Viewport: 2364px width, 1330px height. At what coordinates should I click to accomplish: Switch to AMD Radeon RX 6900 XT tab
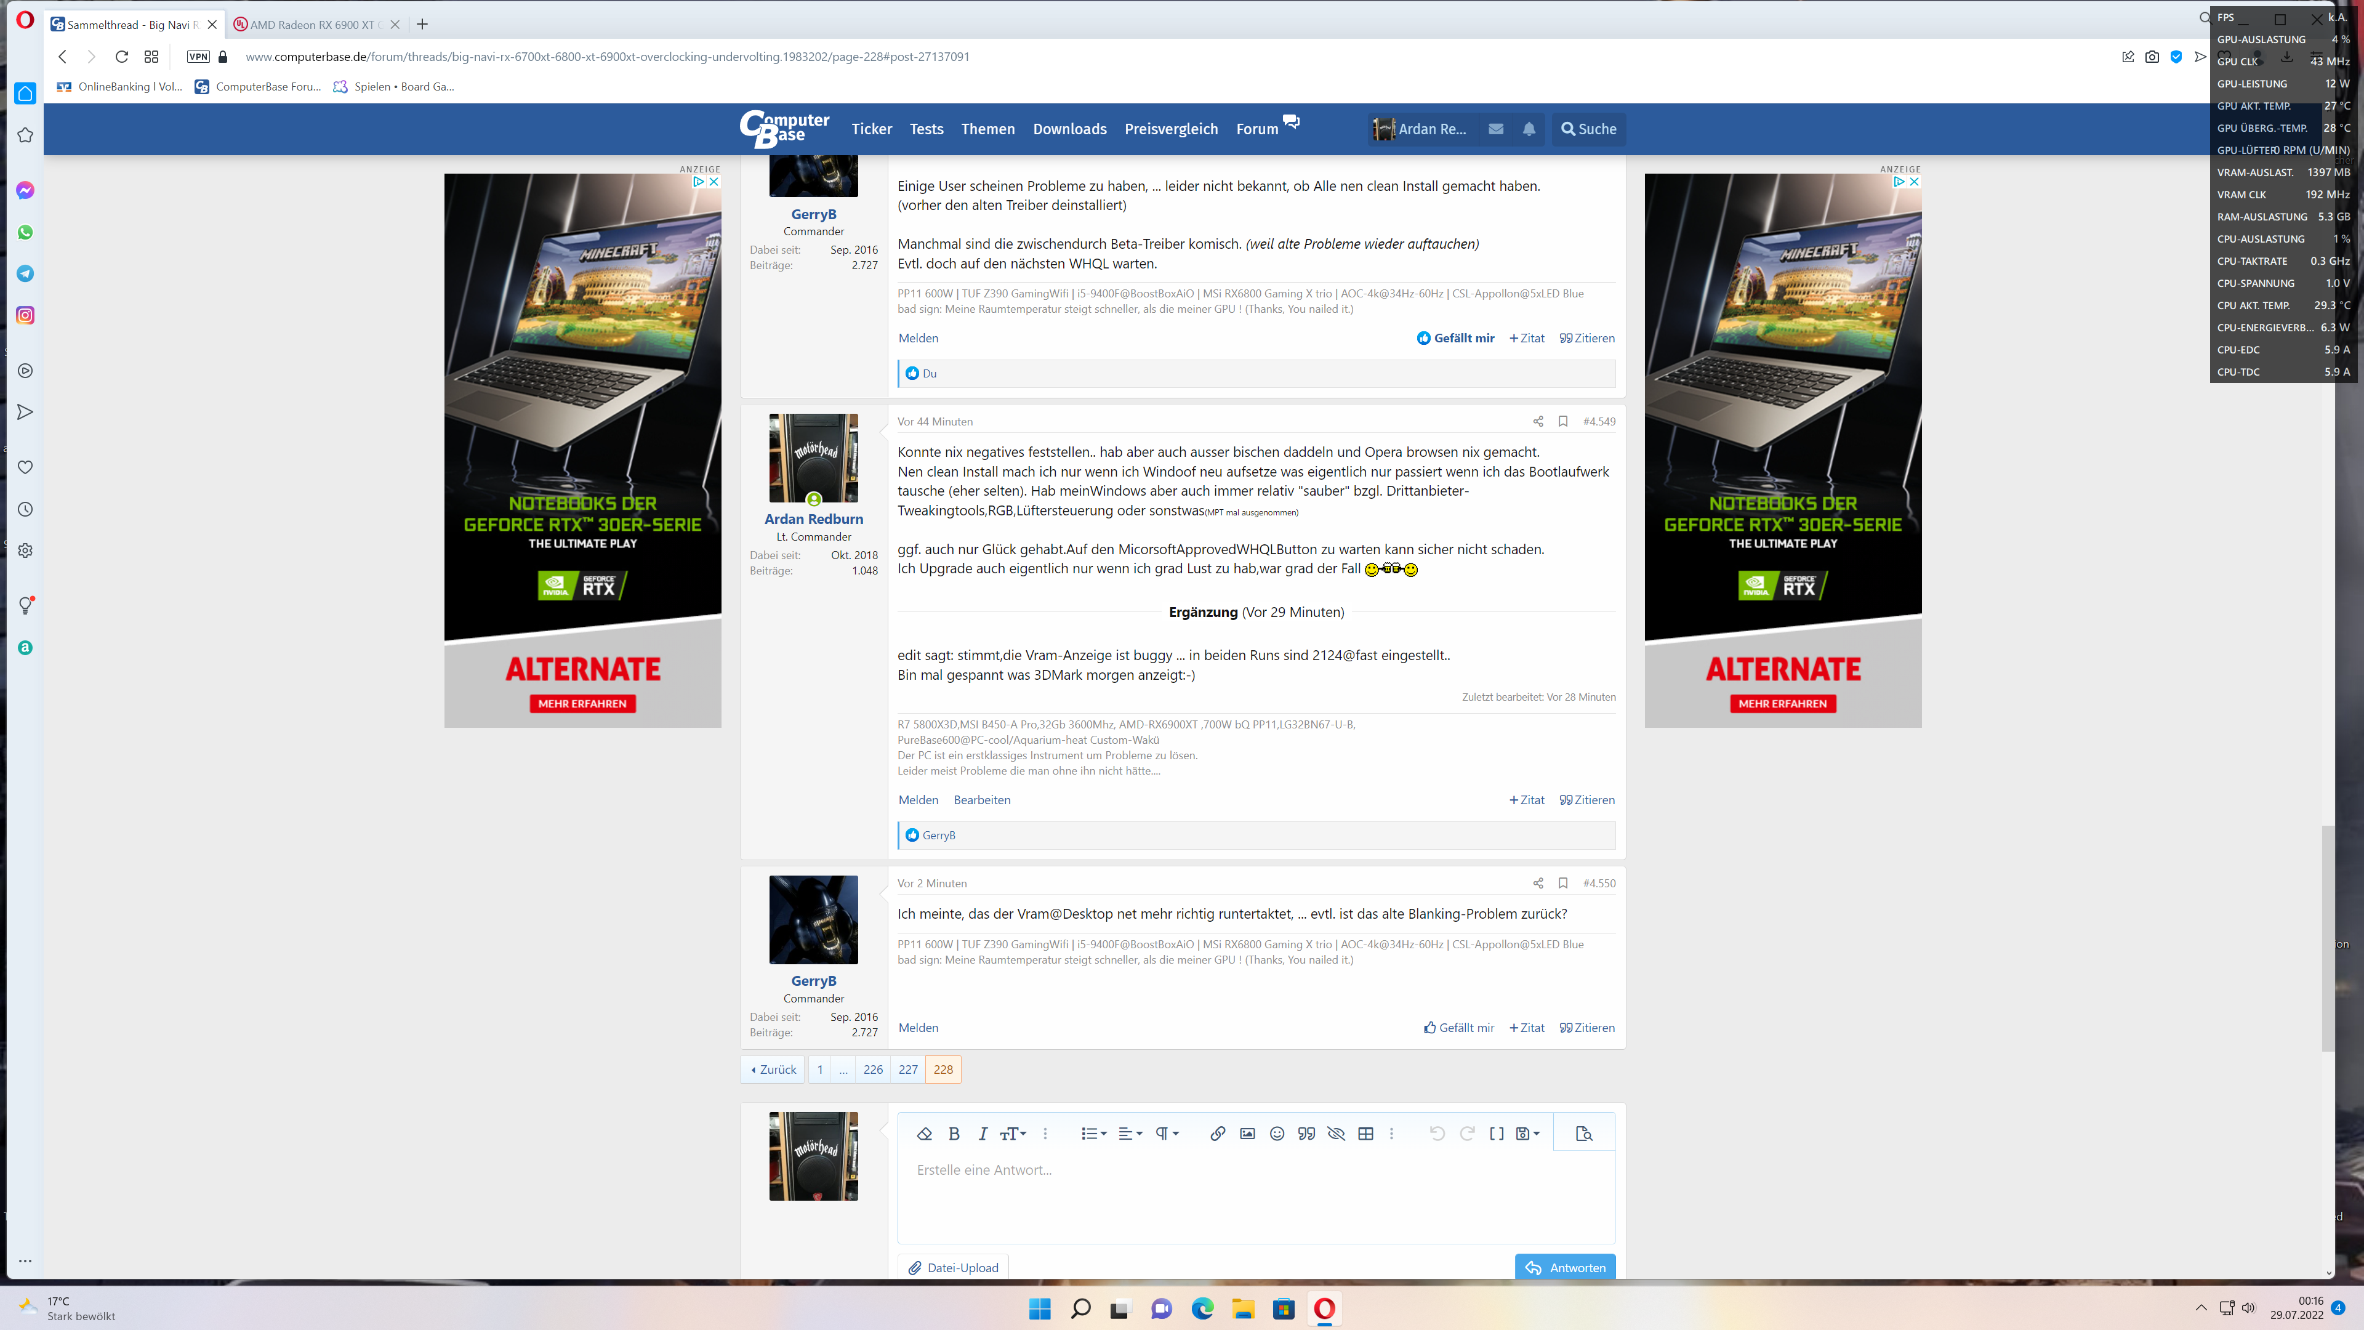pos(312,25)
